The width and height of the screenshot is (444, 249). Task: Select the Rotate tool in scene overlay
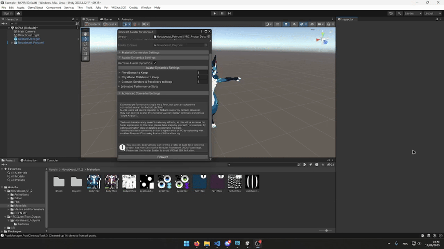pyautogui.click(x=85, y=44)
